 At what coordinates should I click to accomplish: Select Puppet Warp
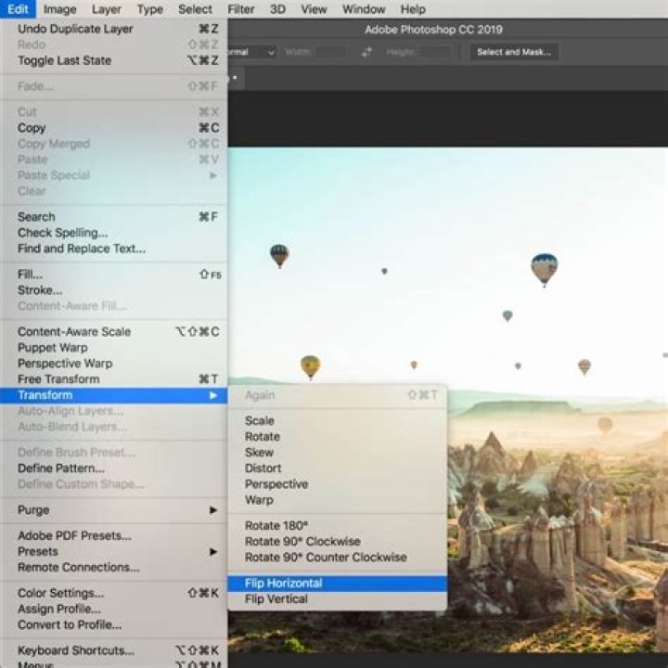pos(114,347)
